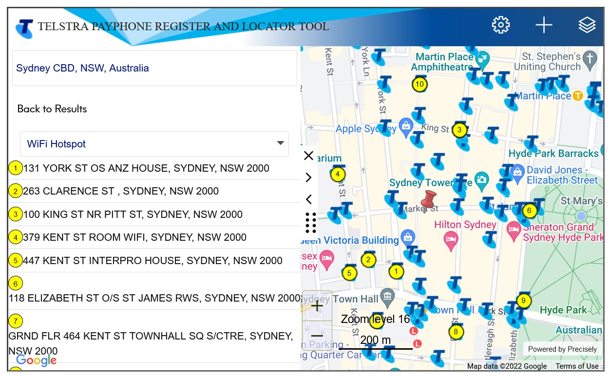Collapse panel using left chevron arrow
610x375 pixels.
pos(308,199)
